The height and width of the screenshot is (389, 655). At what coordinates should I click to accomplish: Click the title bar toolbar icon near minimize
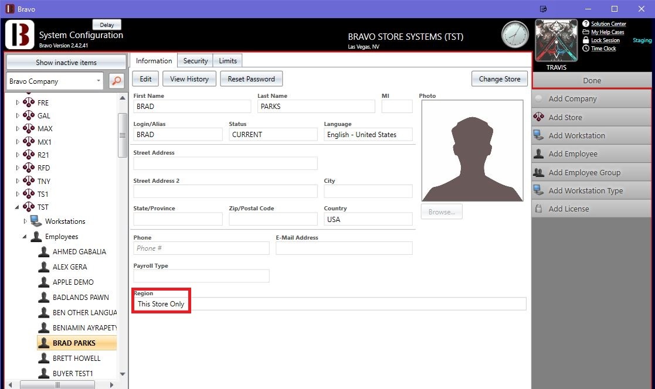tap(543, 9)
